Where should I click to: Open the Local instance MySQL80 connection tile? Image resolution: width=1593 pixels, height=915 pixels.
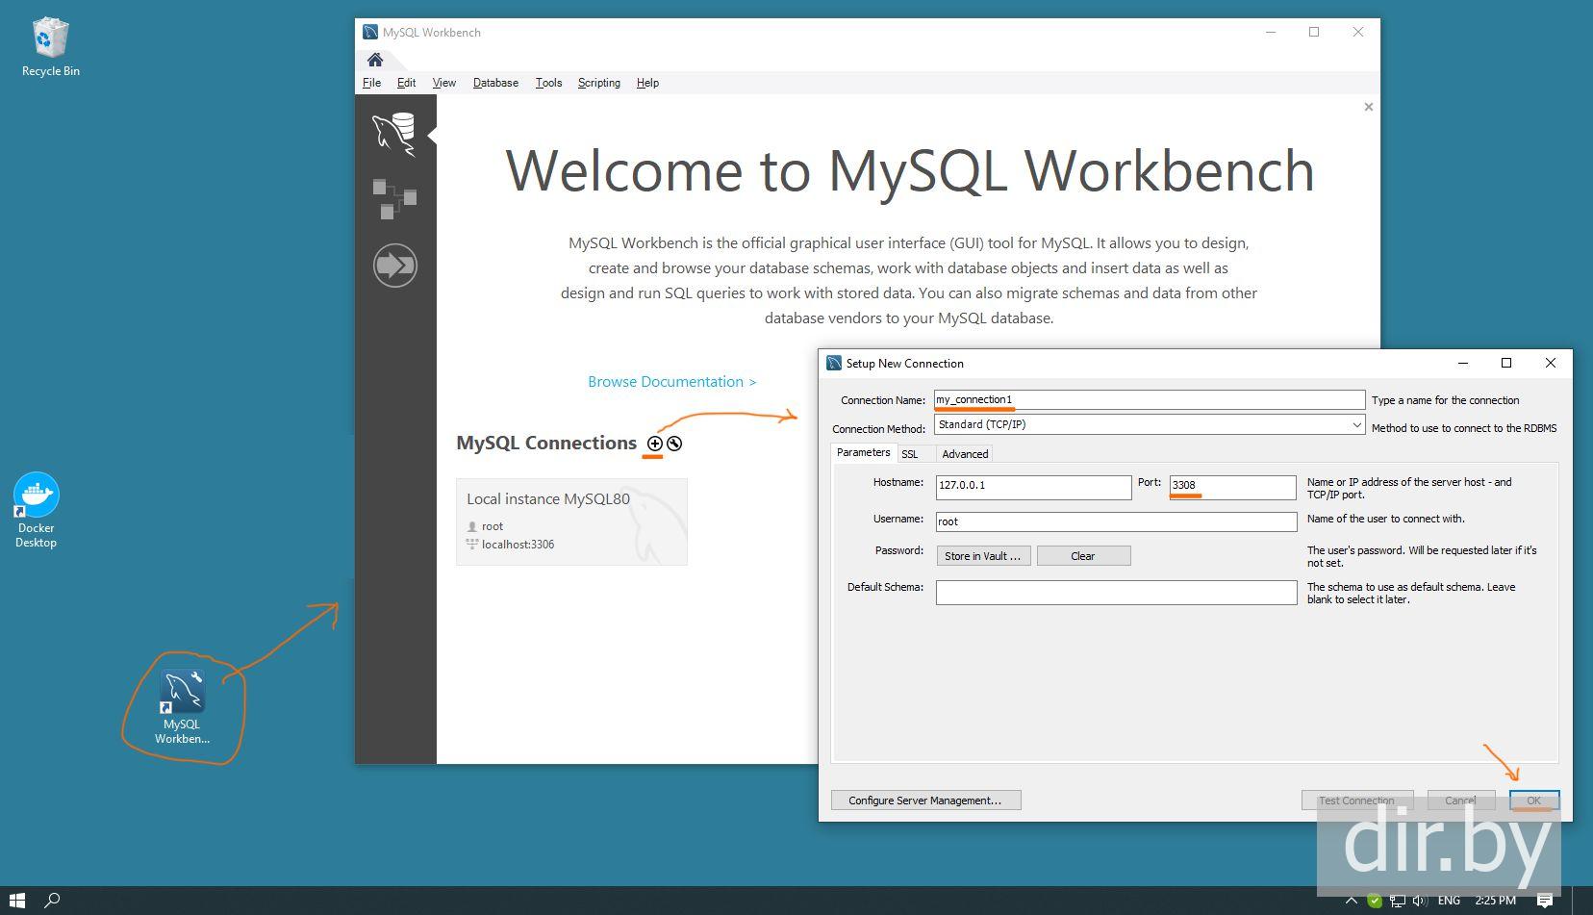[571, 521]
